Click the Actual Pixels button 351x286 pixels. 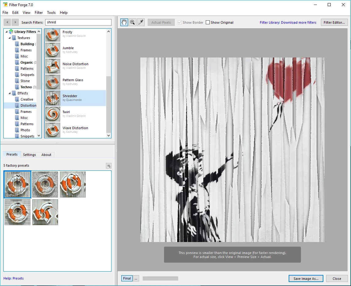[x=161, y=22]
